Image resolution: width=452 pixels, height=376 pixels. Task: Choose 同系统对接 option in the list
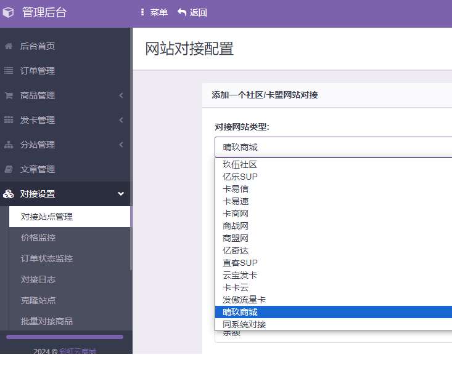[x=244, y=324]
